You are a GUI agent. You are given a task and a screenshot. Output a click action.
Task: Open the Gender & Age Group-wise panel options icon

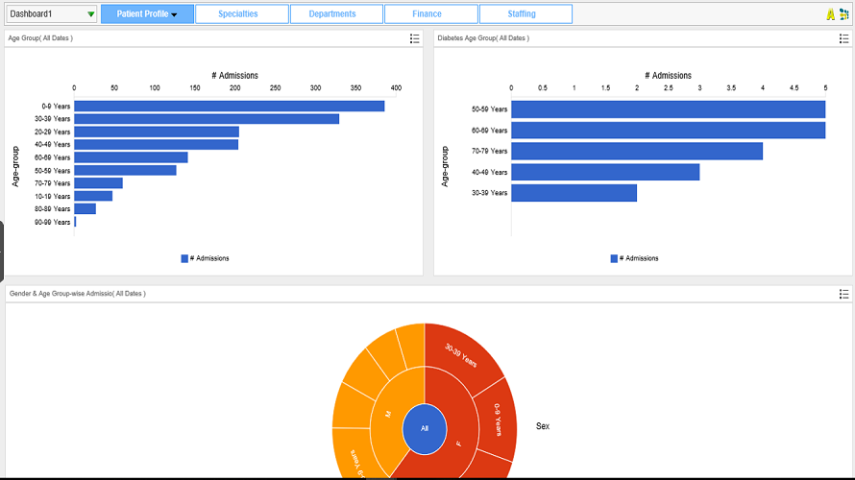point(843,294)
